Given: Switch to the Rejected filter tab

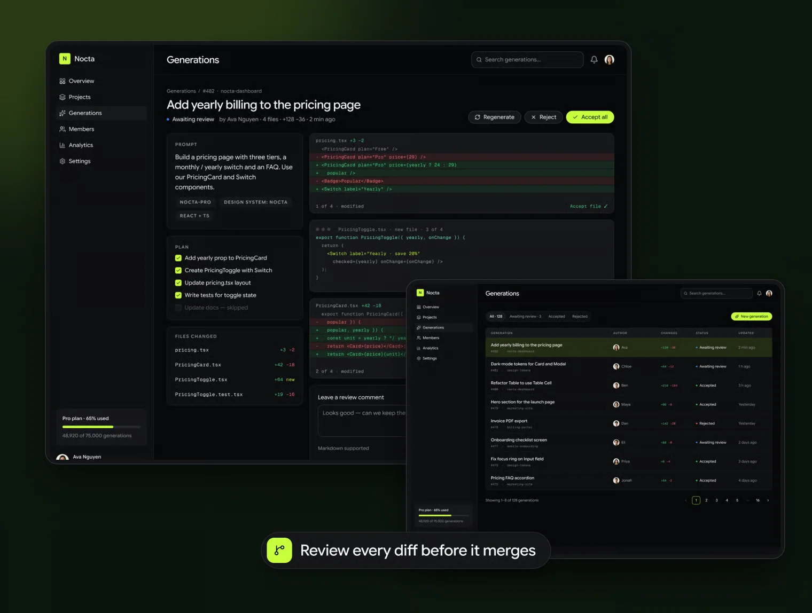Looking at the screenshot, I should pyautogui.click(x=580, y=317).
